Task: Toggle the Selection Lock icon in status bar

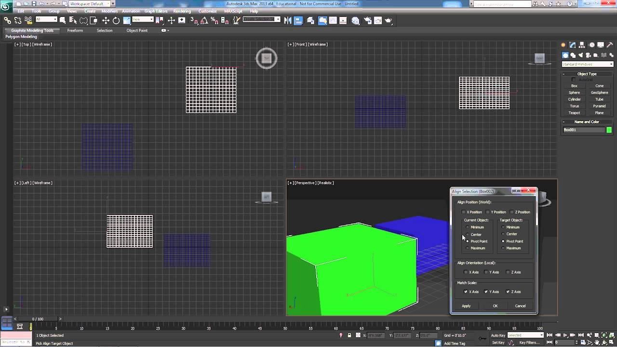Action: point(349,335)
